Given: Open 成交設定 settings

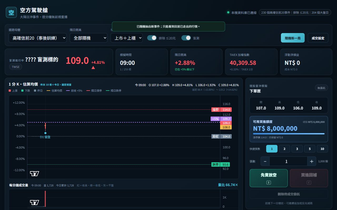Looking at the screenshot, I should (x=318, y=38).
